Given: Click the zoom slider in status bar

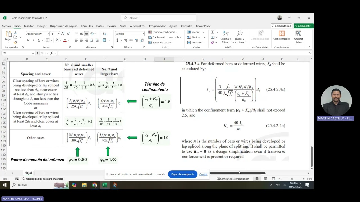Looking at the screenshot, I should pos(292,179).
